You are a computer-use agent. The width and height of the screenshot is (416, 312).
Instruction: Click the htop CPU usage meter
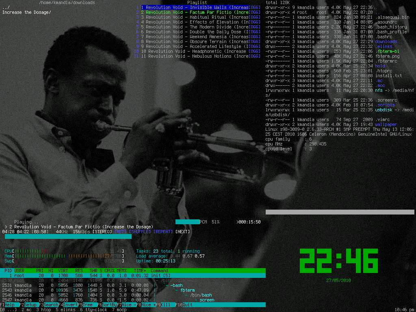pyautogui.click(x=64, y=251)
